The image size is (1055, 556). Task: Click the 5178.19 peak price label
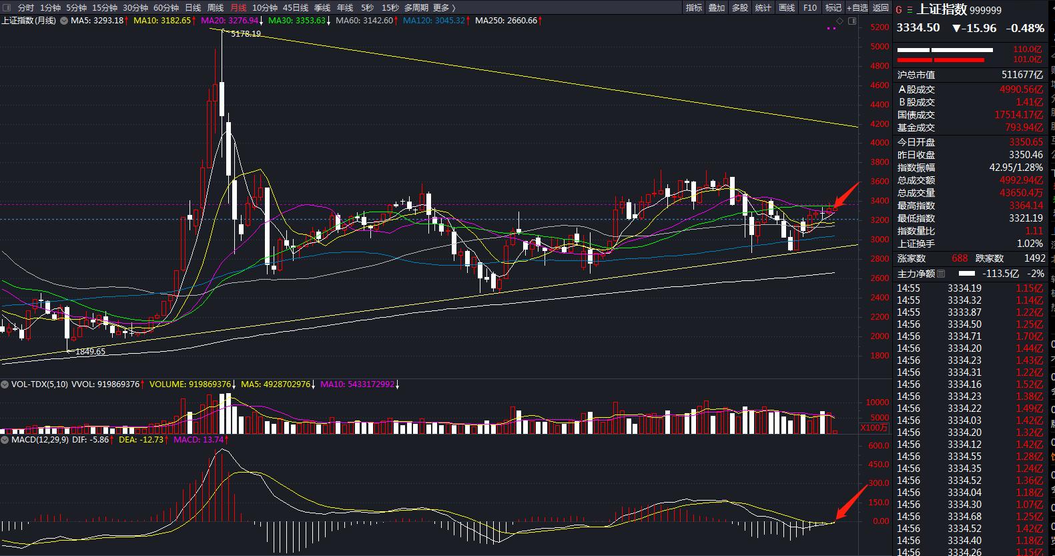245,34
